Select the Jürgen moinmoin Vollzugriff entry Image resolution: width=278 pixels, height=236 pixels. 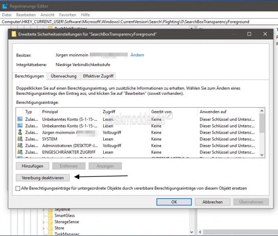(x=137, y=133)
